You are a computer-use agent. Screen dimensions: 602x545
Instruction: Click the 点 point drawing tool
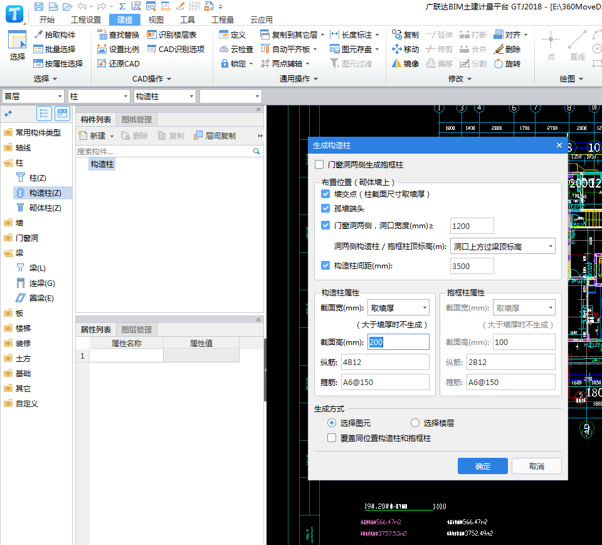551,45
